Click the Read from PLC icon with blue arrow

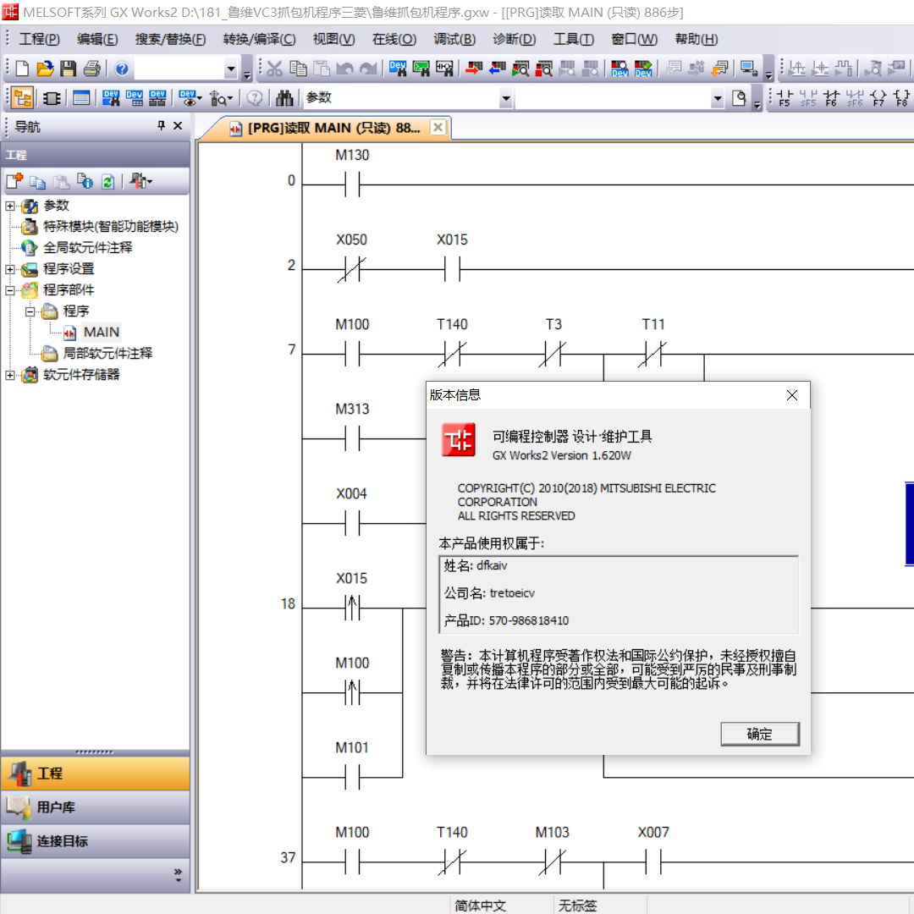(498, 69)
